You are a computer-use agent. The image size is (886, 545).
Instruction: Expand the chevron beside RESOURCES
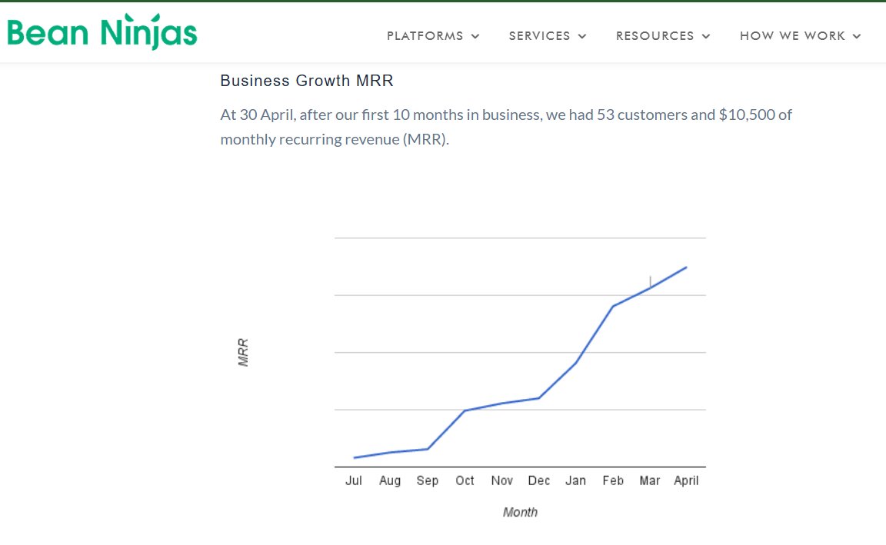pyautogui.click(x=706, y=36)
